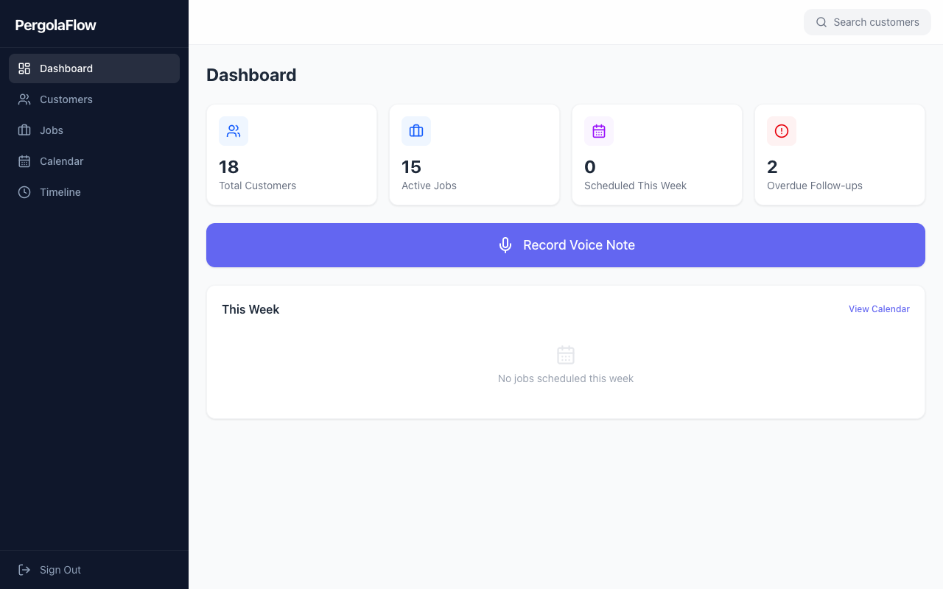The height and width of the screenshot is (589, 943).
Task: Click the microphone icon on Record Voice Note
Action: [505, 244]
